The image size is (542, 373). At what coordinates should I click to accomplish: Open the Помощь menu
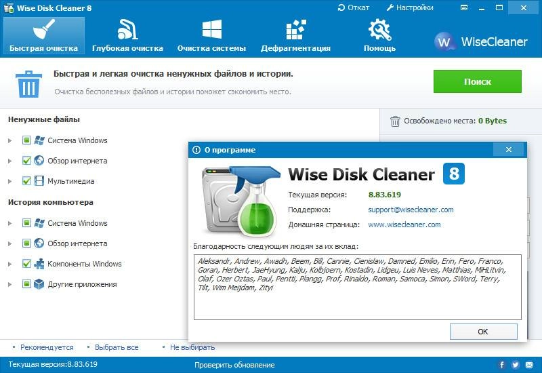(x=379, y=36)
